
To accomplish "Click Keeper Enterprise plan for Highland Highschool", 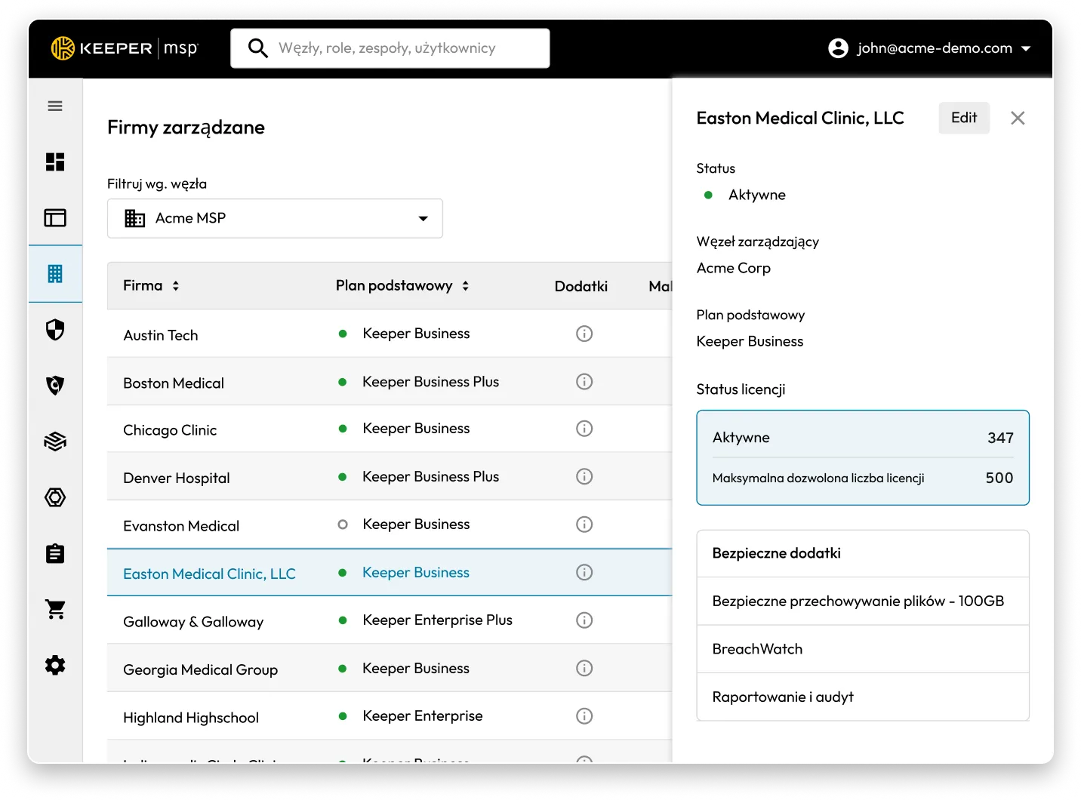I will pos(422,716).
